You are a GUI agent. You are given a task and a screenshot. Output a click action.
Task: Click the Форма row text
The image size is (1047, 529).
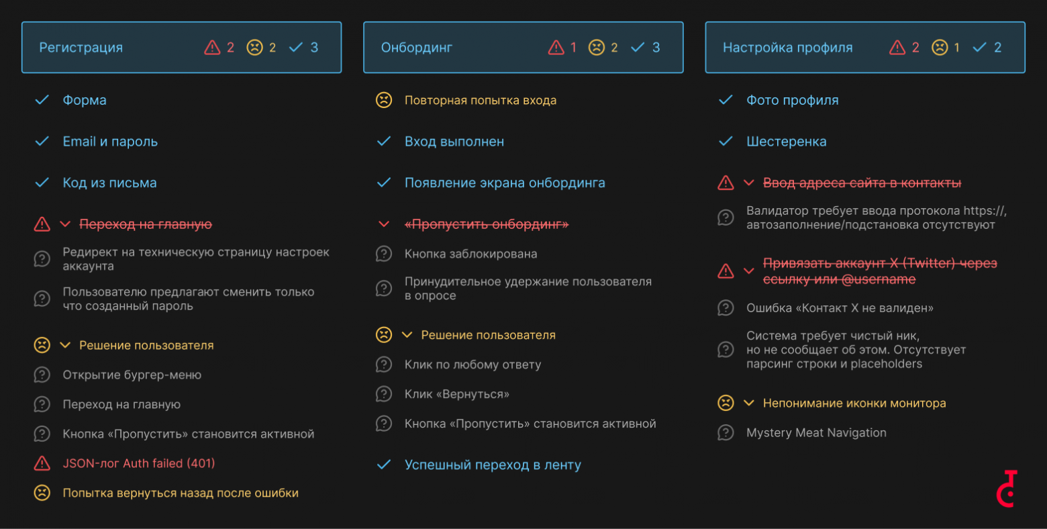[85, 100]
